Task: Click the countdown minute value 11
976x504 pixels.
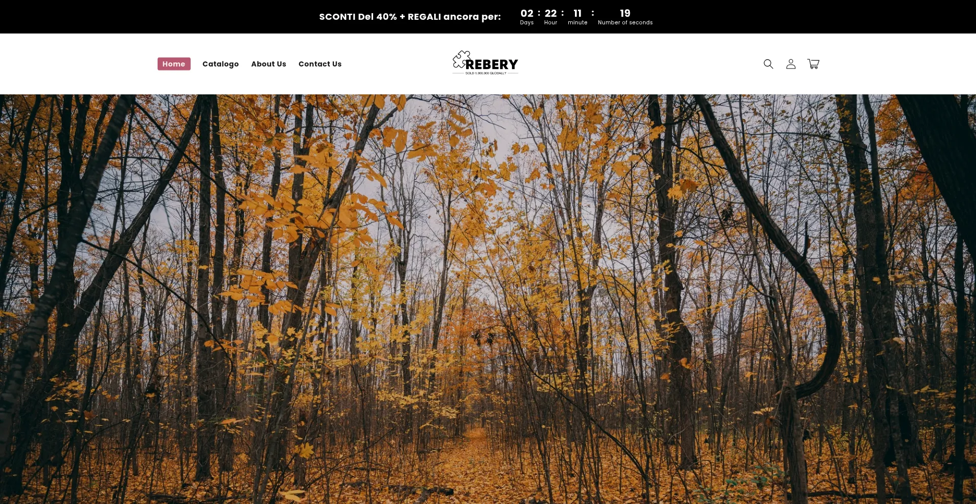Action: point(577,13)
